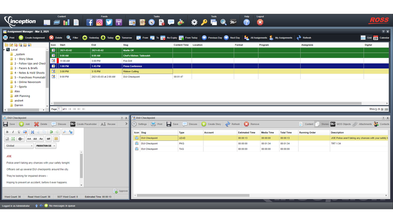Image resolution: width=393 pixels, height=221 pixels.
Task: Expand the story editor toolbar overflow arrow
Action: [126, 124]
